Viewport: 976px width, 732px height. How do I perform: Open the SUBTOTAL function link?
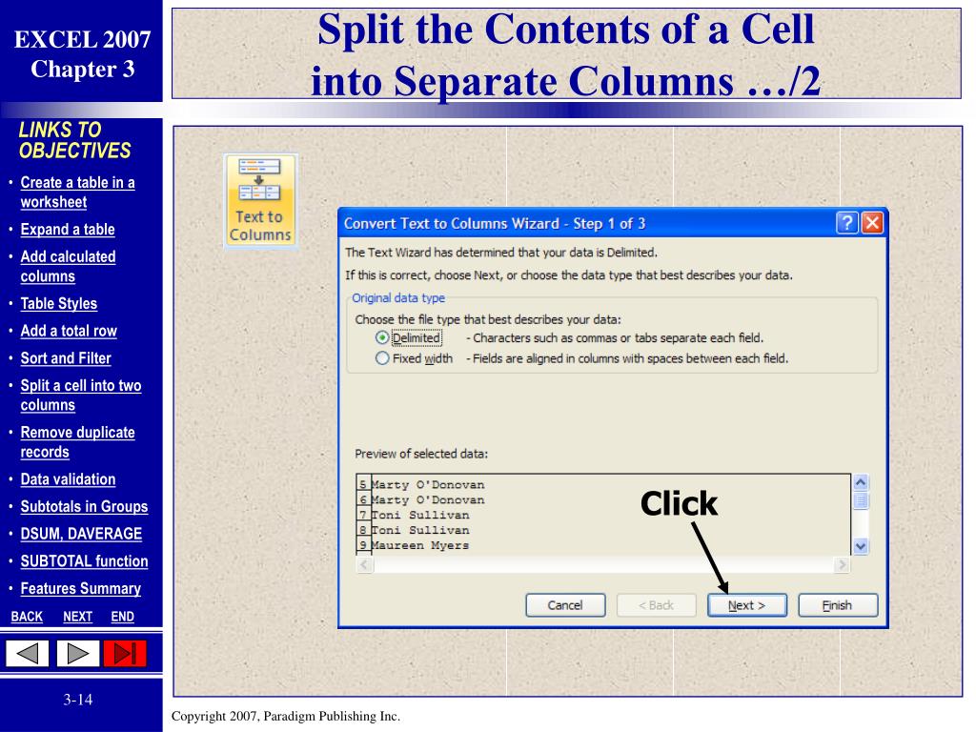point(84,561)
